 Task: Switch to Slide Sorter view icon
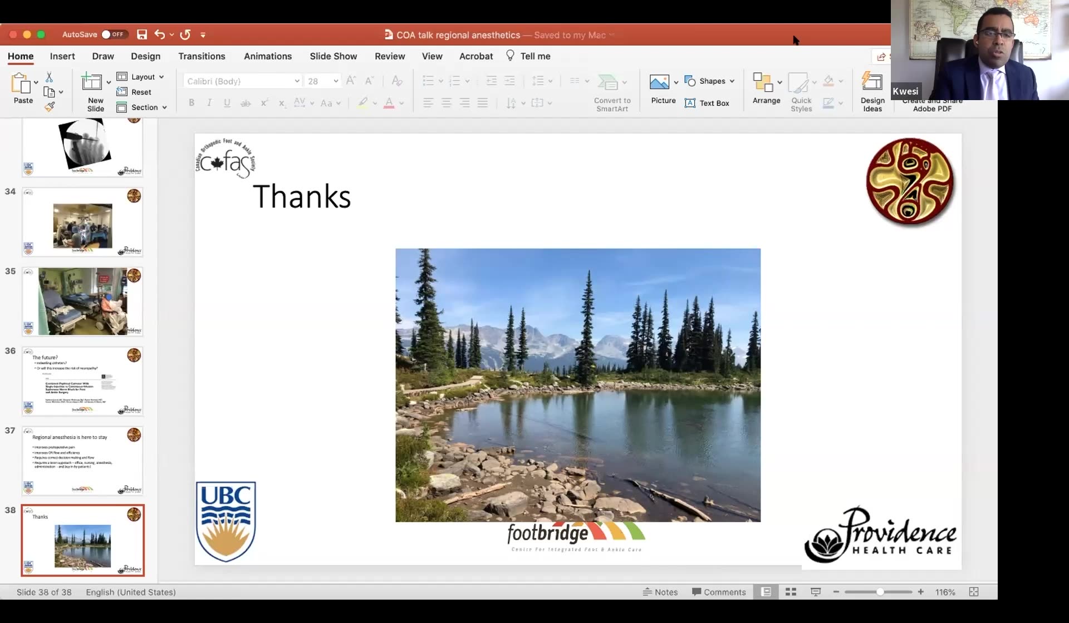[791, 592]
